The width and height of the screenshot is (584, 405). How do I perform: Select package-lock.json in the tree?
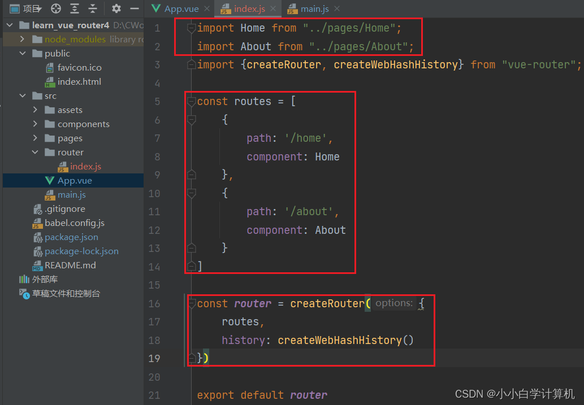pos(81,251)
